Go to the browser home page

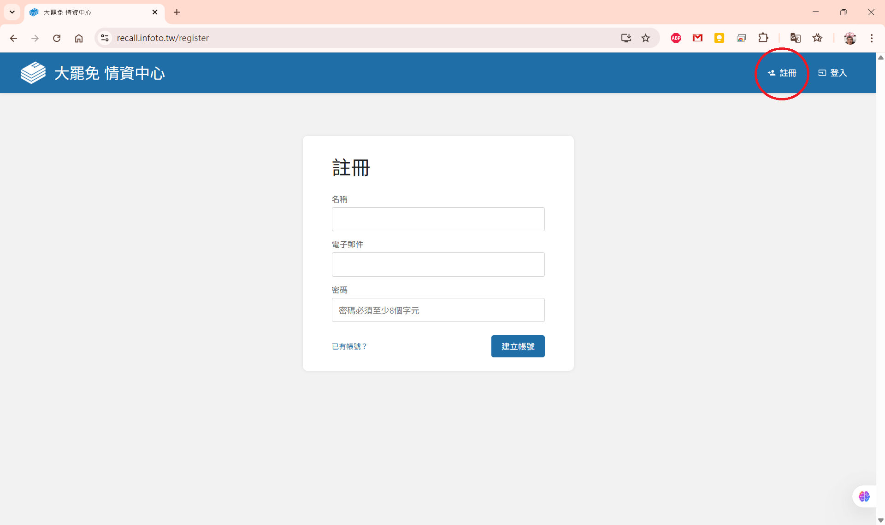tap(79, 38)
